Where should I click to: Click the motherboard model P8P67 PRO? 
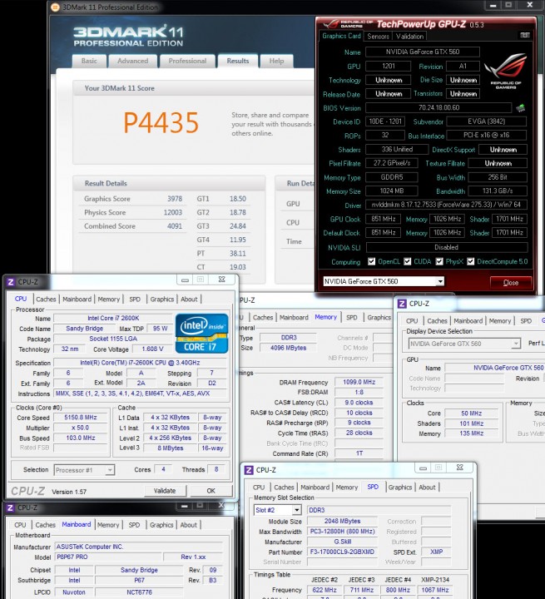[108, 557]
